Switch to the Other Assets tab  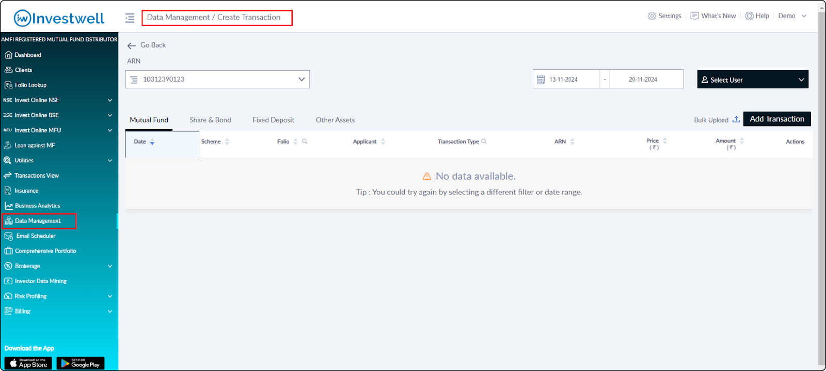pos(335,120)
